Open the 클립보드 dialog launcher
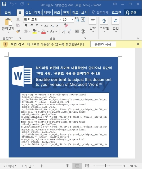 point(20,38)
